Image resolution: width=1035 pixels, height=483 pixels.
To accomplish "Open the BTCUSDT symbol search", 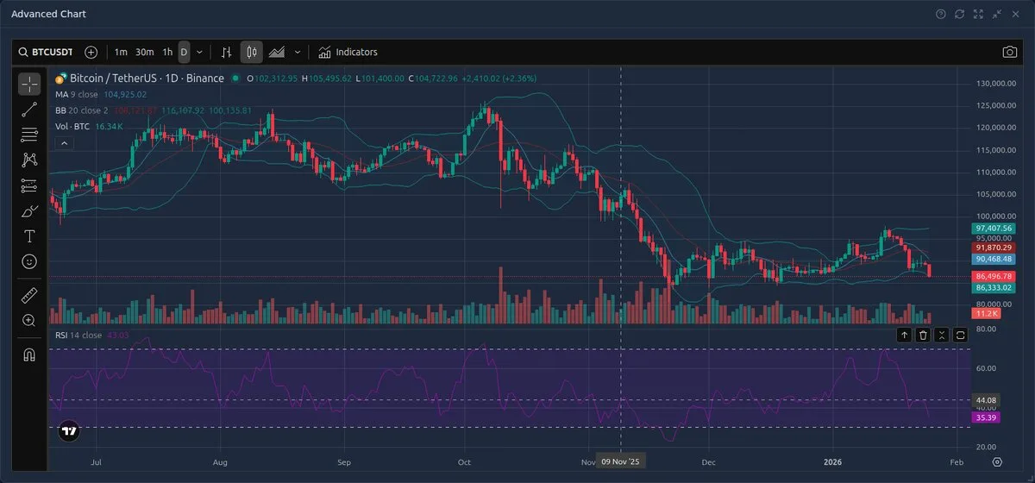I will (x=46, y=52).
